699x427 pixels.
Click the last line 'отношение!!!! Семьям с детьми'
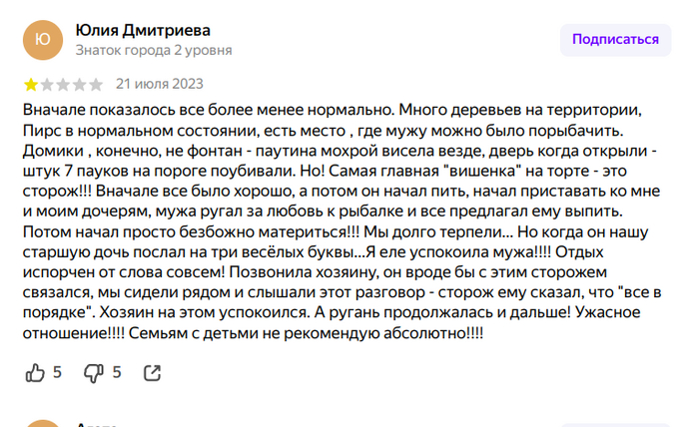click(253, 332)
